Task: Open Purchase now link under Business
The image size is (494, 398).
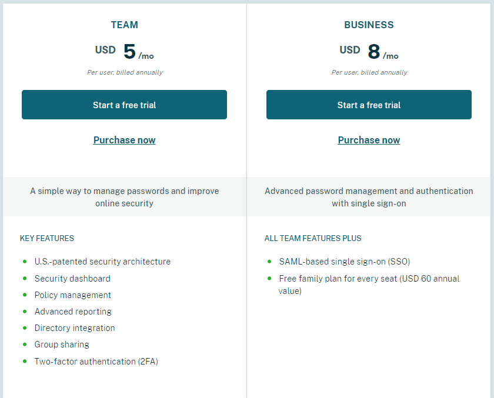Action: click(369, 140)
